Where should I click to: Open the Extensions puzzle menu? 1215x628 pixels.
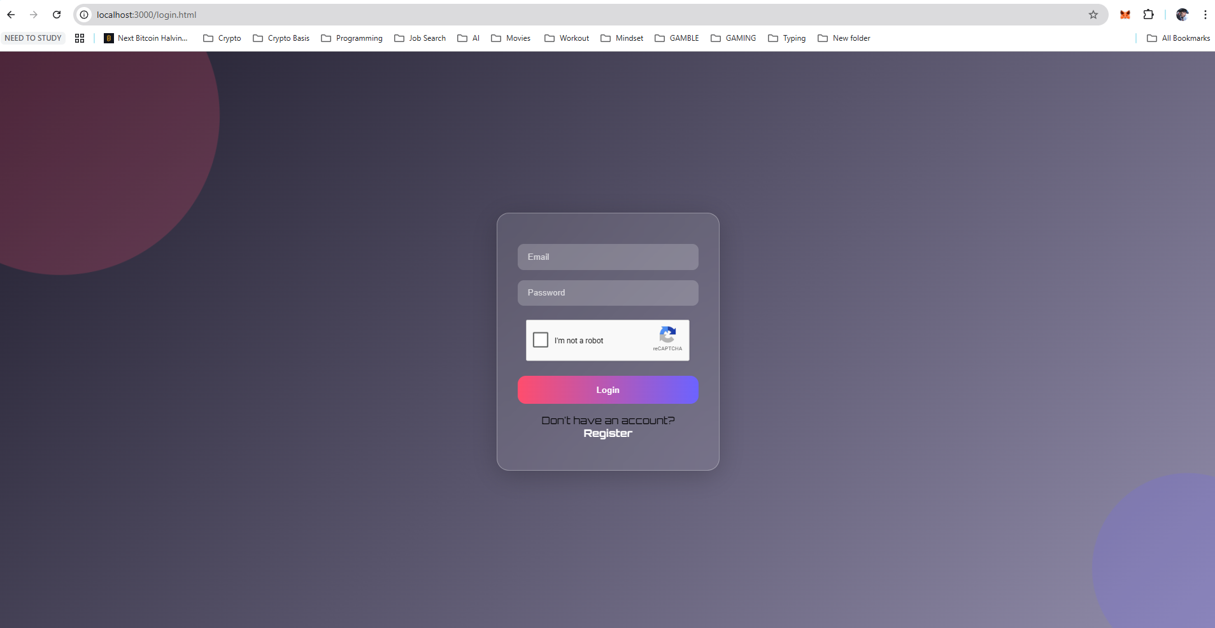click(1149, 15)
